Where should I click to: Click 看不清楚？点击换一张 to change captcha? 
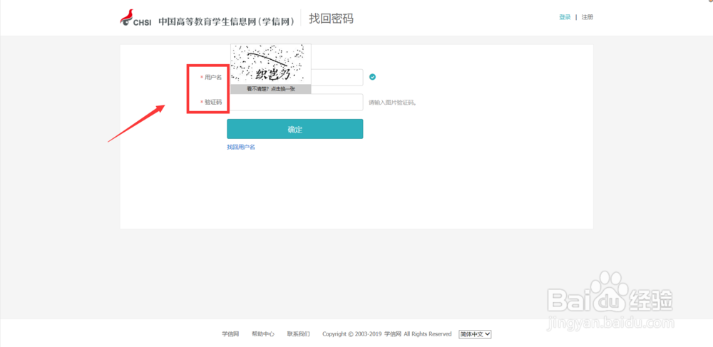[x=271, y=89]
